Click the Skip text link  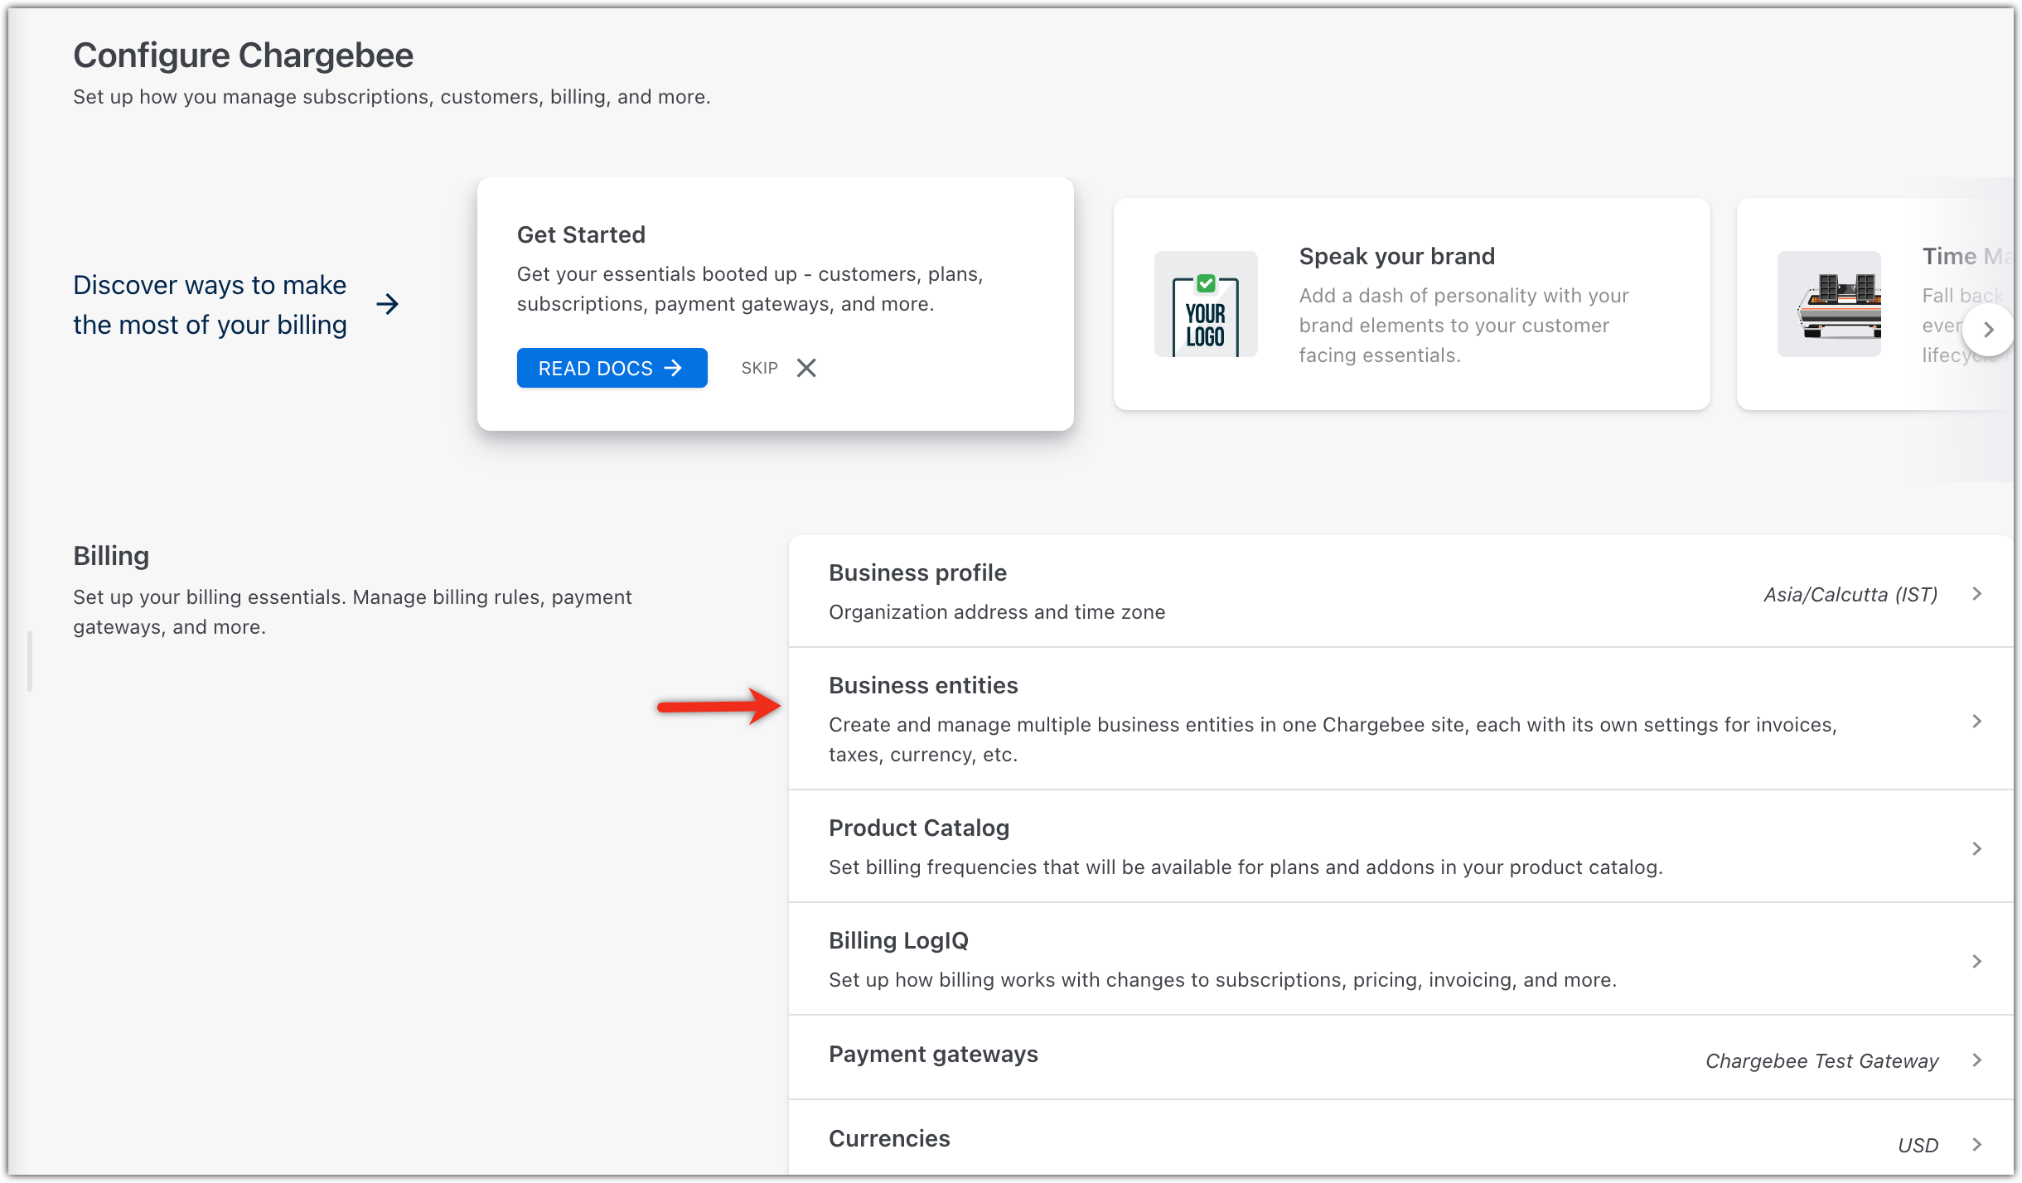(x=759, y=368)
